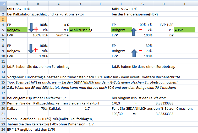The height and width of the screenshot is (133, 198).
Task: Select the red plus sign next to 70%
Action: coord(36,50)
